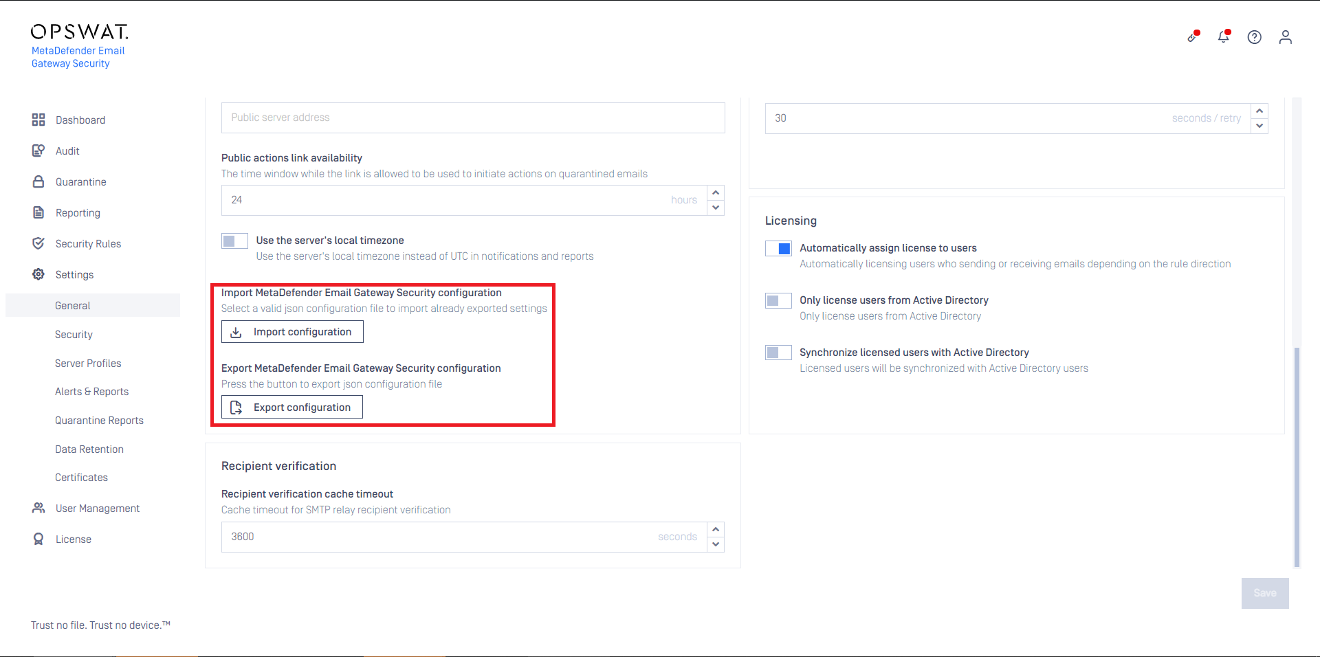1320x657 pixels.
Task: Enable Only license users from Active Directory
Action: 778,300
